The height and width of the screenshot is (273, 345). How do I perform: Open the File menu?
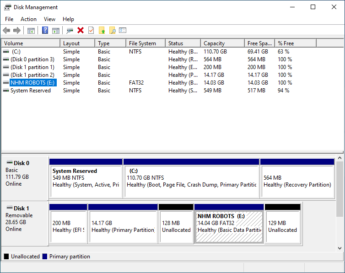(x=9, y=19)
